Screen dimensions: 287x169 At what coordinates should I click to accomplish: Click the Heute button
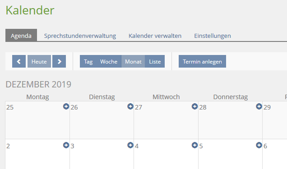39,61
